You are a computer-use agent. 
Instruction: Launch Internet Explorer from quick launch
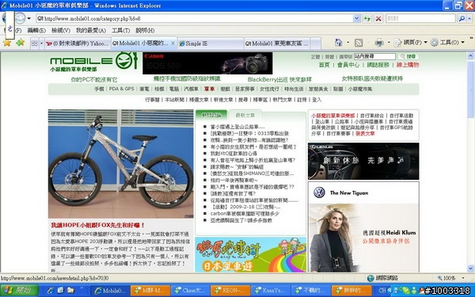coord(51,291)
